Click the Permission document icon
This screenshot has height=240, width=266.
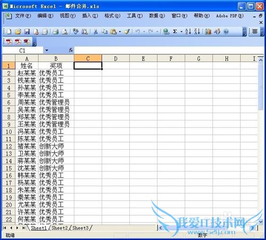(x=36, y=32)
